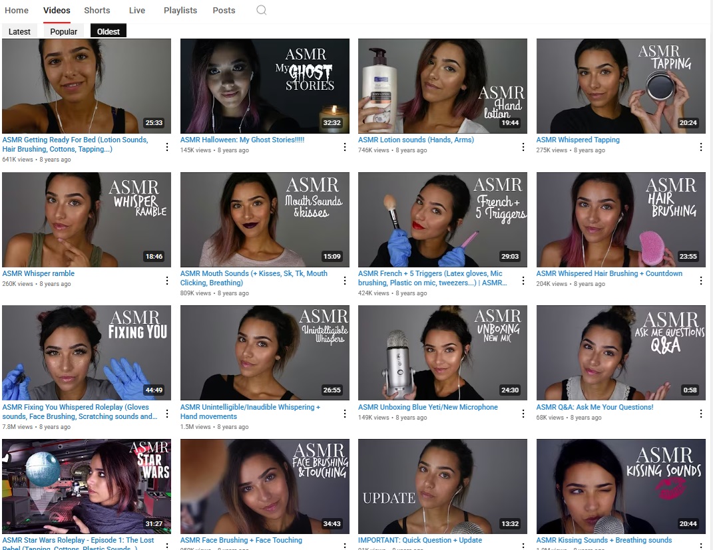Open ASMR Kissing Sounds + Breathing sounds title
The image size is (713, 550).
click(604, 540)
